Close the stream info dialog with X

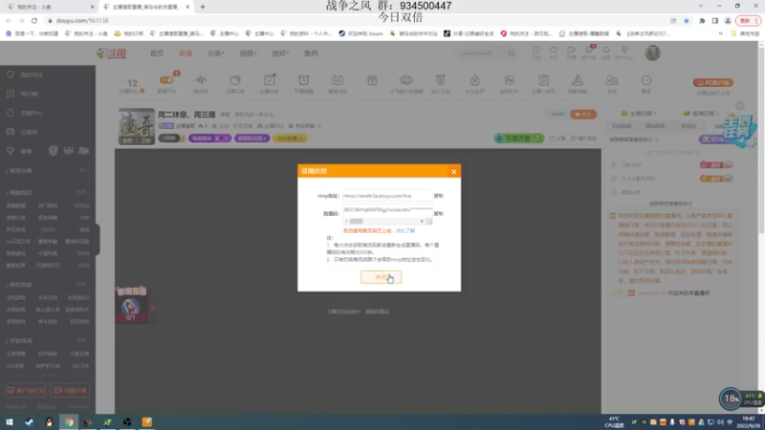(453, 172)
